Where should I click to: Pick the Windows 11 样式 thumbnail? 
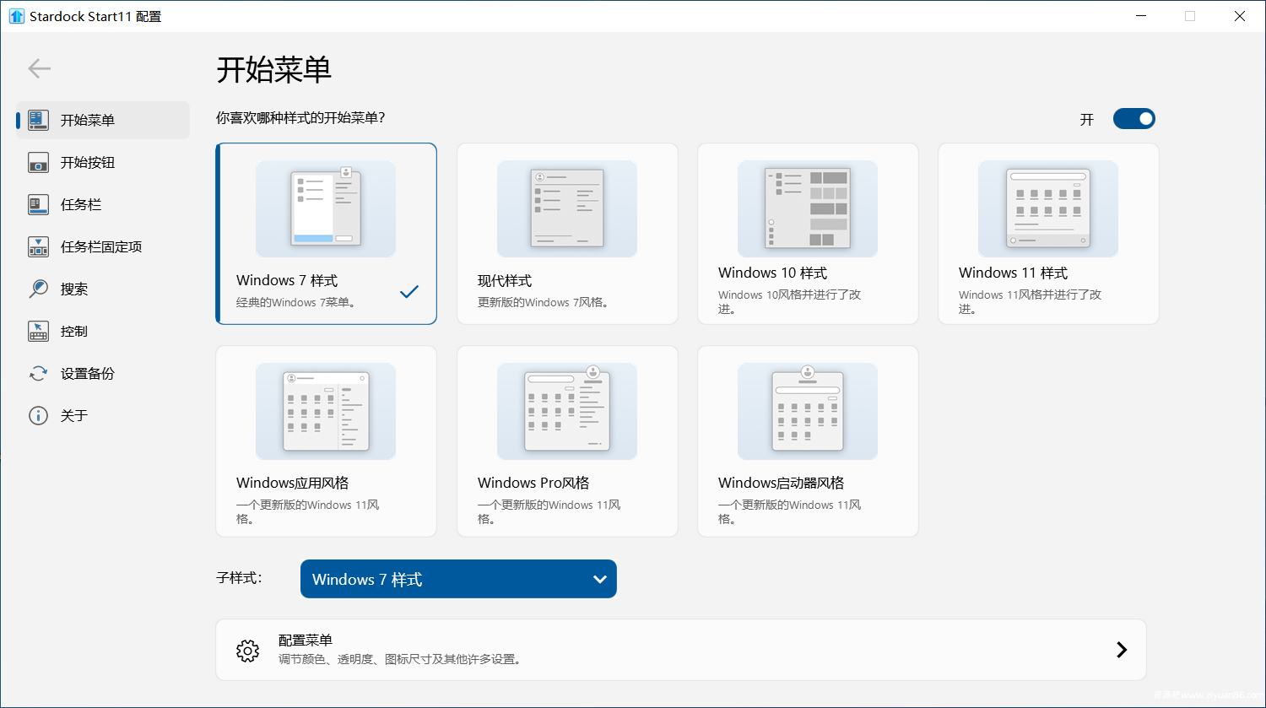click(x=1047, y=209)
